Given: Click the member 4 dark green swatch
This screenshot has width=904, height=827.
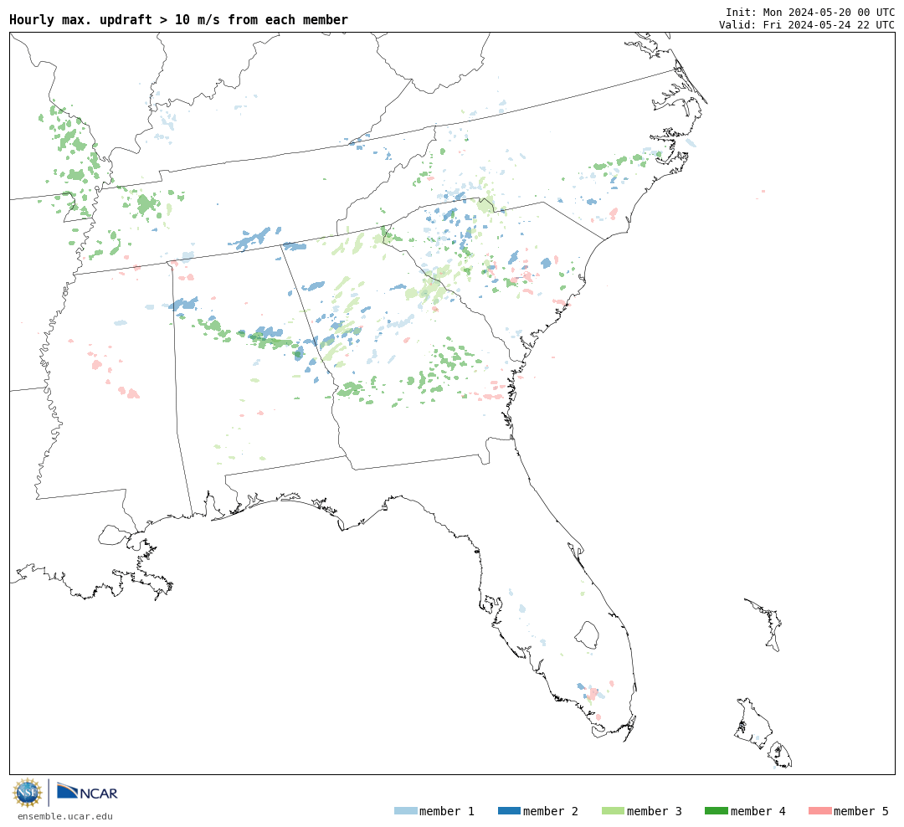Looking at the screenshot, I should pos(716,811).
